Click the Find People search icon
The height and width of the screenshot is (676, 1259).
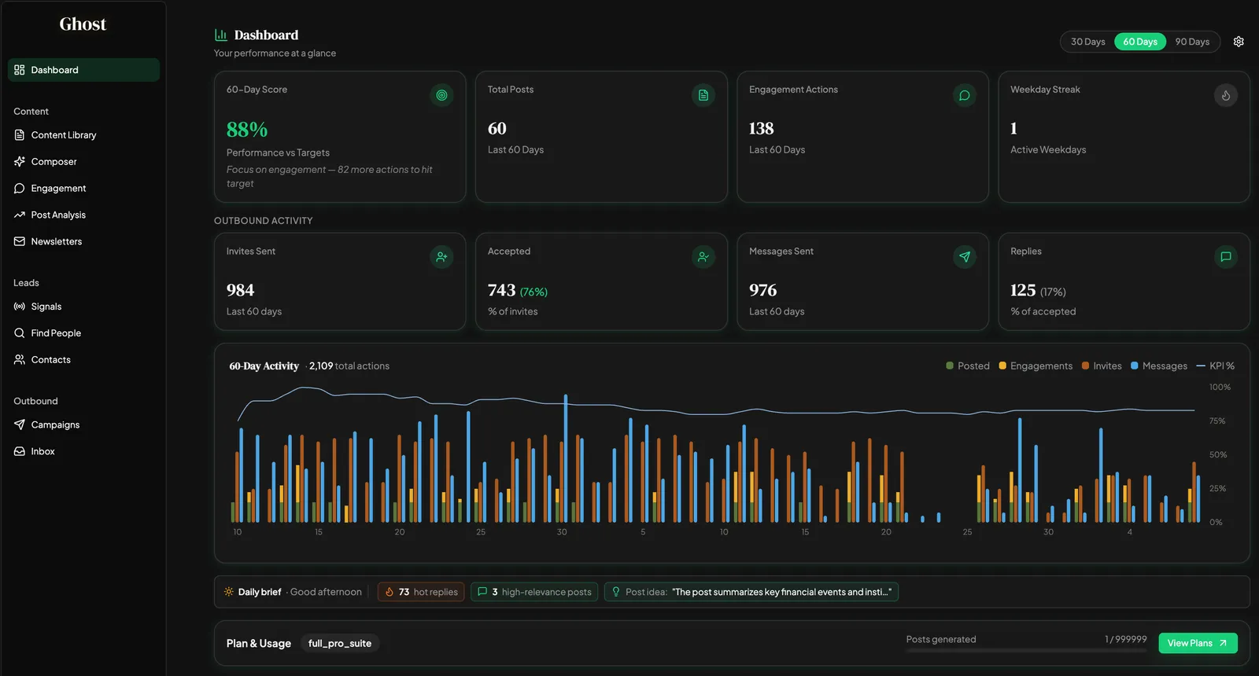[20, 333]
